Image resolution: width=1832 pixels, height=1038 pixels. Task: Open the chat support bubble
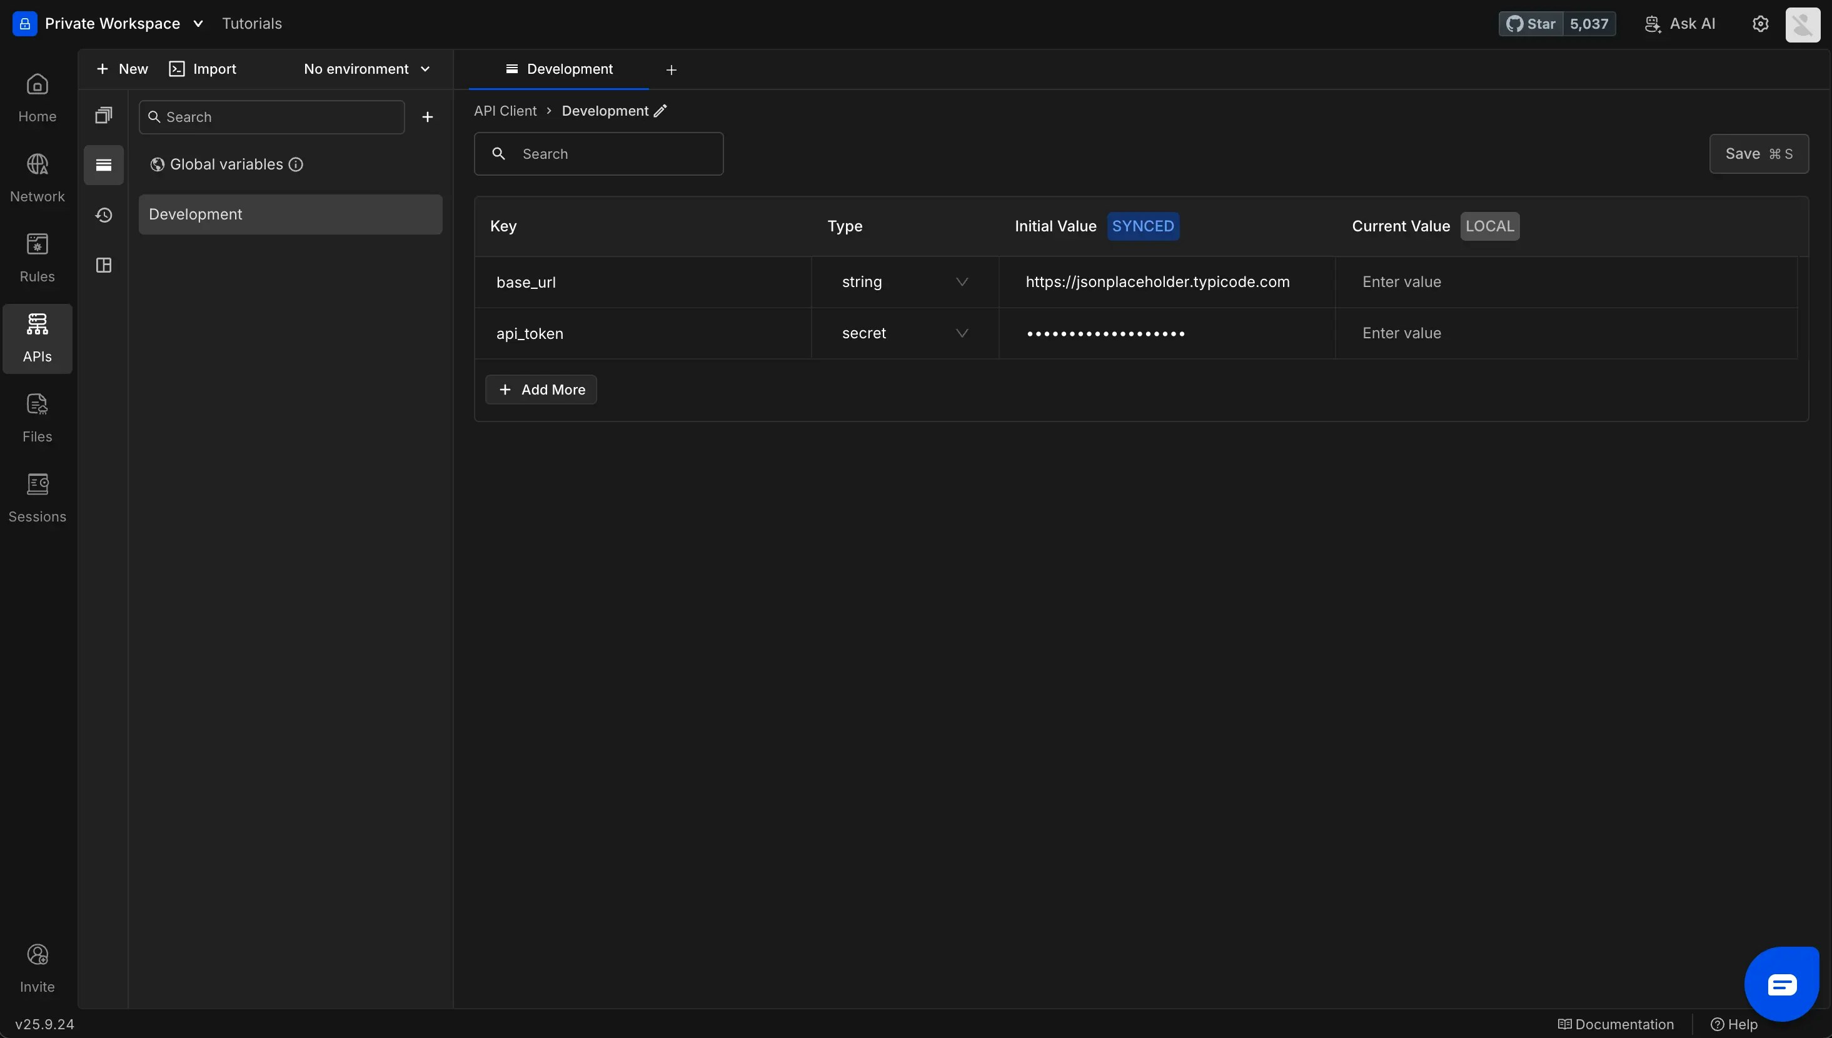(1781, 984)
